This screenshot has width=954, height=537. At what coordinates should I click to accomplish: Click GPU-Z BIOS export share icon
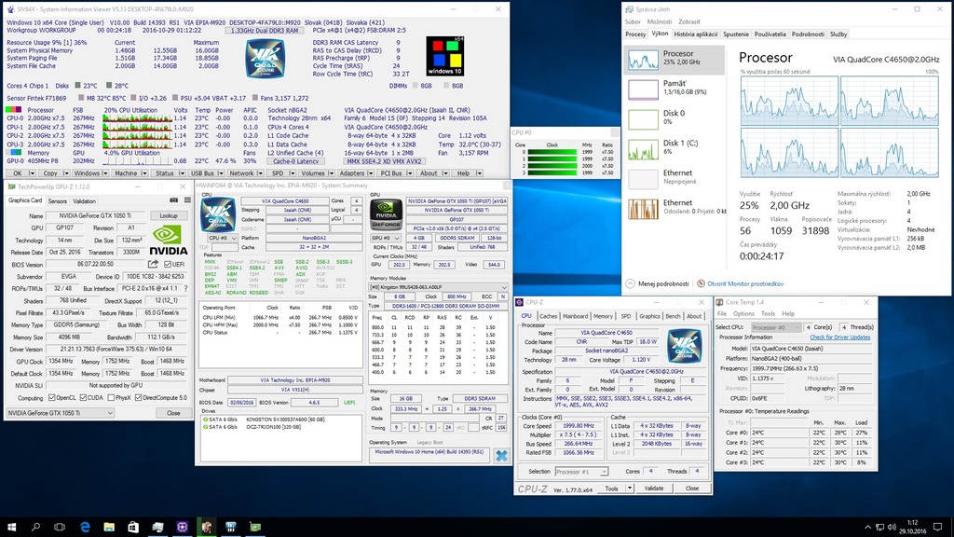(x=153, y=264)
